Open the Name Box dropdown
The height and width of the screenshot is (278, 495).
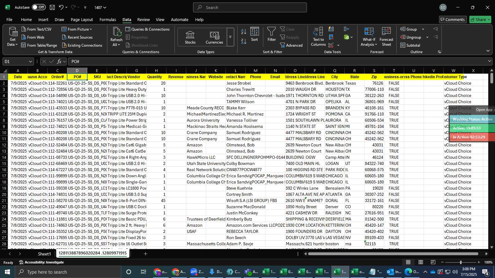(x=30, y=61)
